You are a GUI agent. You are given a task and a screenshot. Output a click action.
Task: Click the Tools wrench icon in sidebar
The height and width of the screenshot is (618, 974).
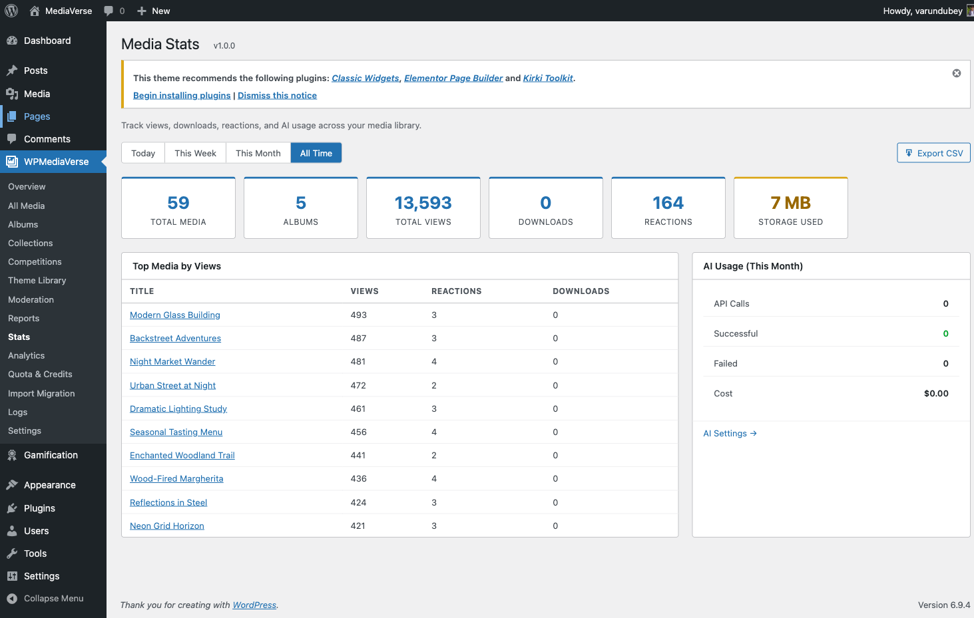[x=13, y=553]
